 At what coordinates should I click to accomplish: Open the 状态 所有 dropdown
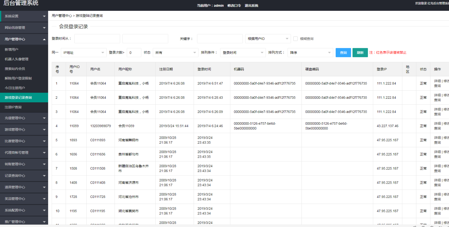click(175, 53)
